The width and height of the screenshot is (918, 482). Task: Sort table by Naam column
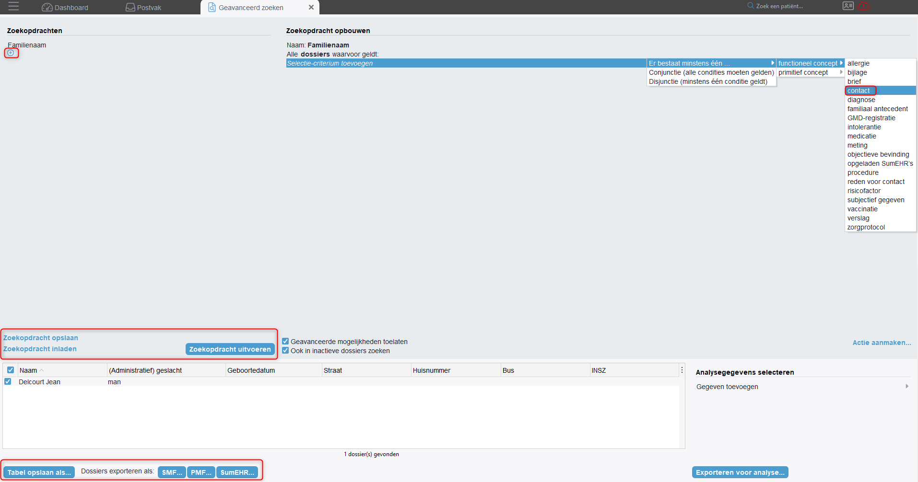click(x=62, y=370)
